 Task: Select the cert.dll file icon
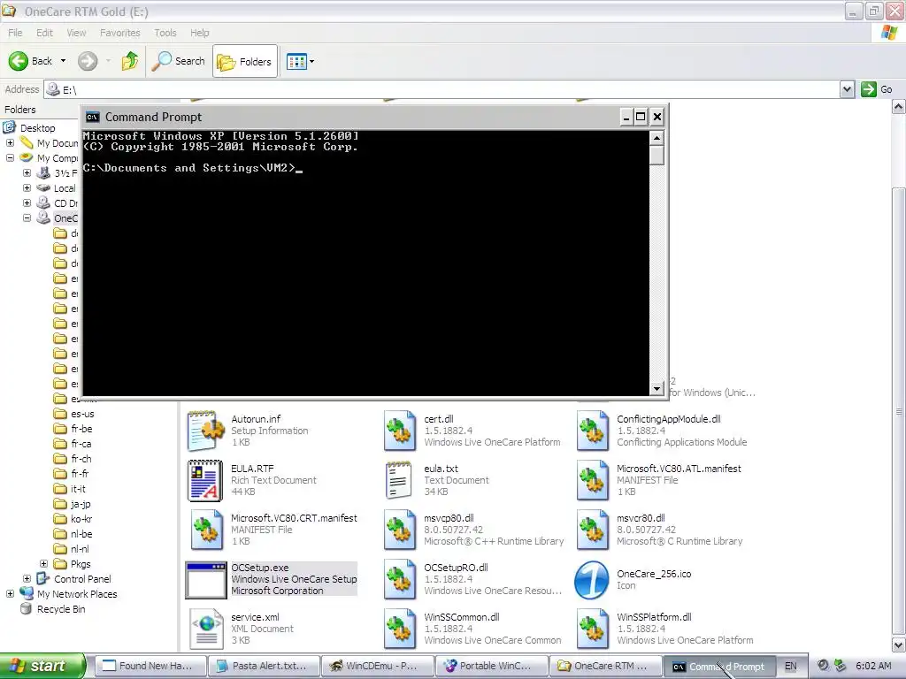tap(399, 431)
